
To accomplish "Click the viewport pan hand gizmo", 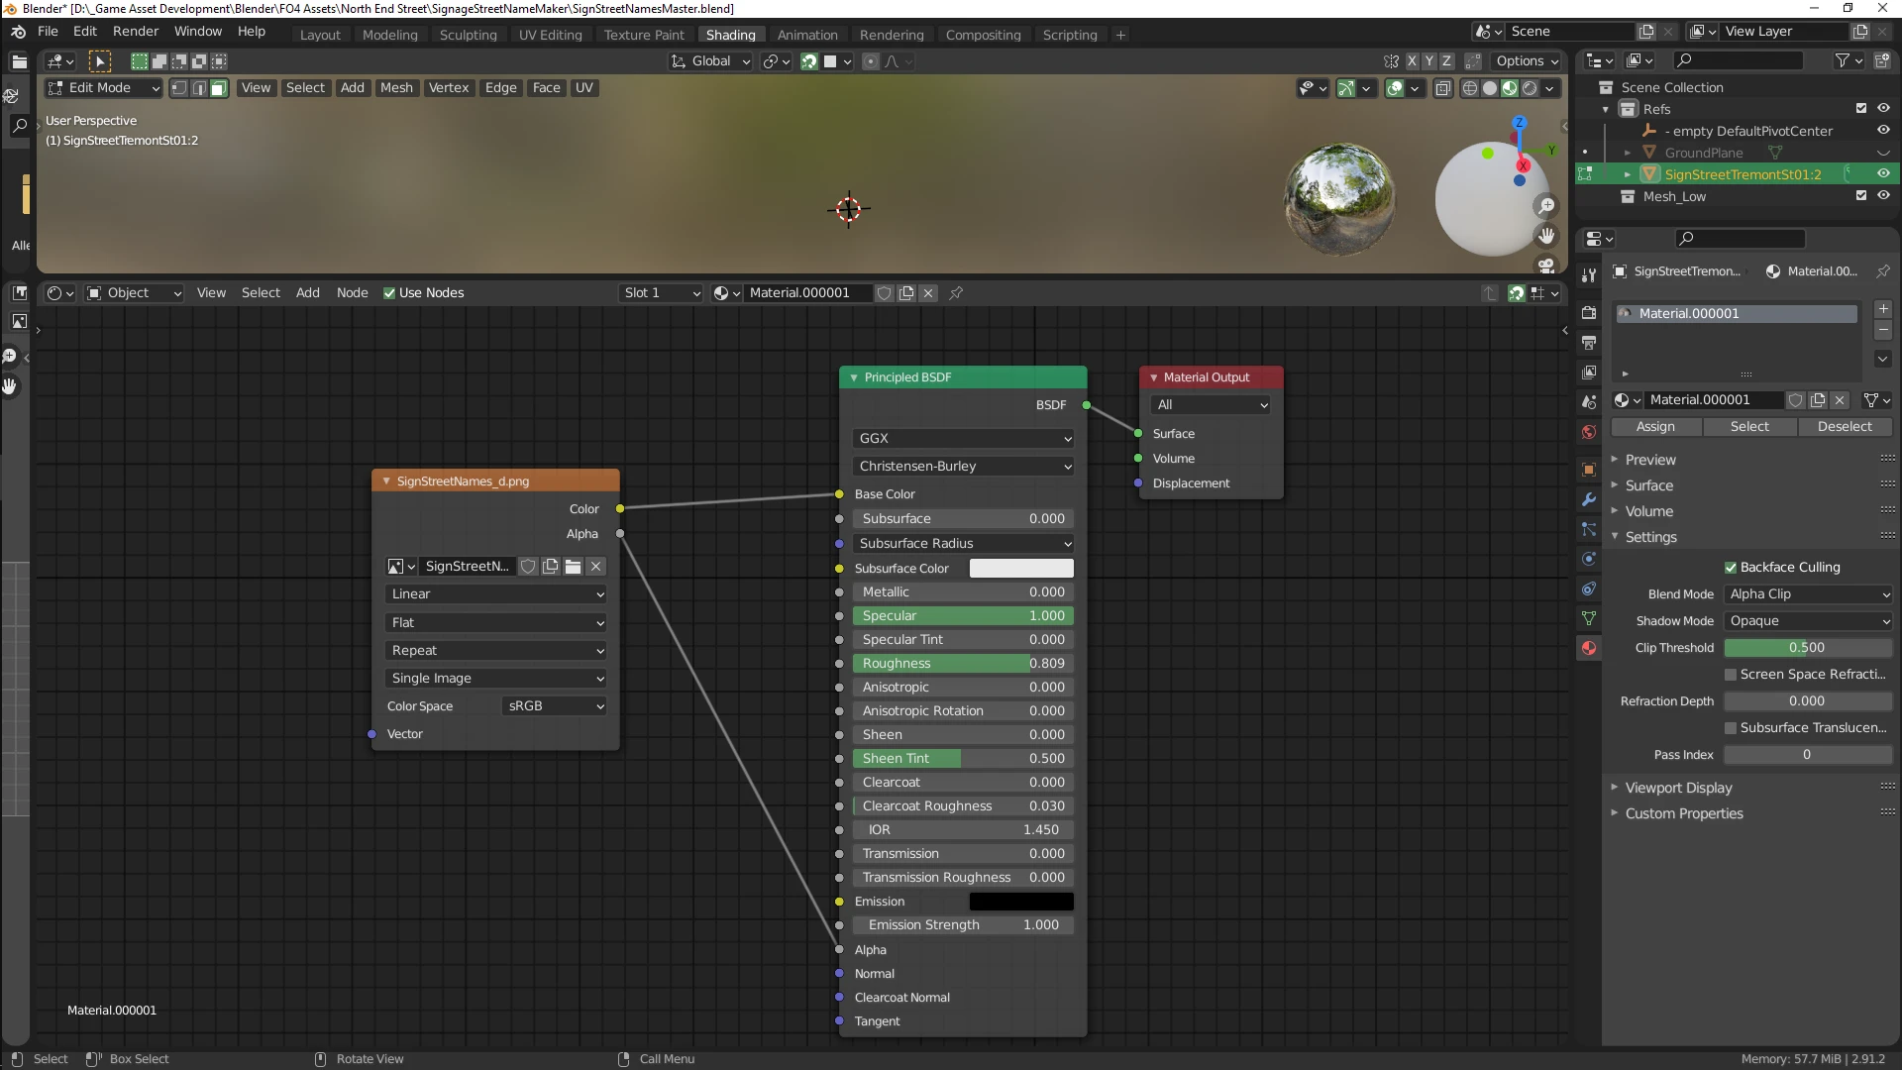I will [1545, 236].
